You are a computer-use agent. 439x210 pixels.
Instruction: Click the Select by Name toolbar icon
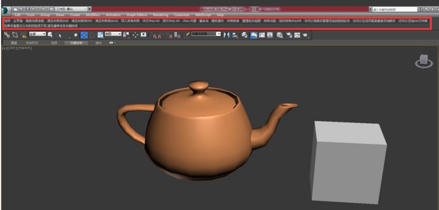[50, 35]
